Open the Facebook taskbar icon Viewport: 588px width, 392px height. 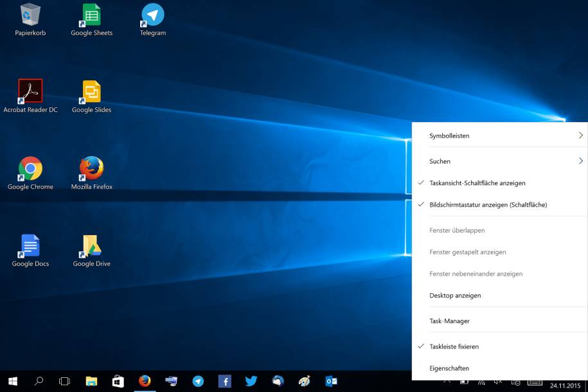[x=225, y=381]
